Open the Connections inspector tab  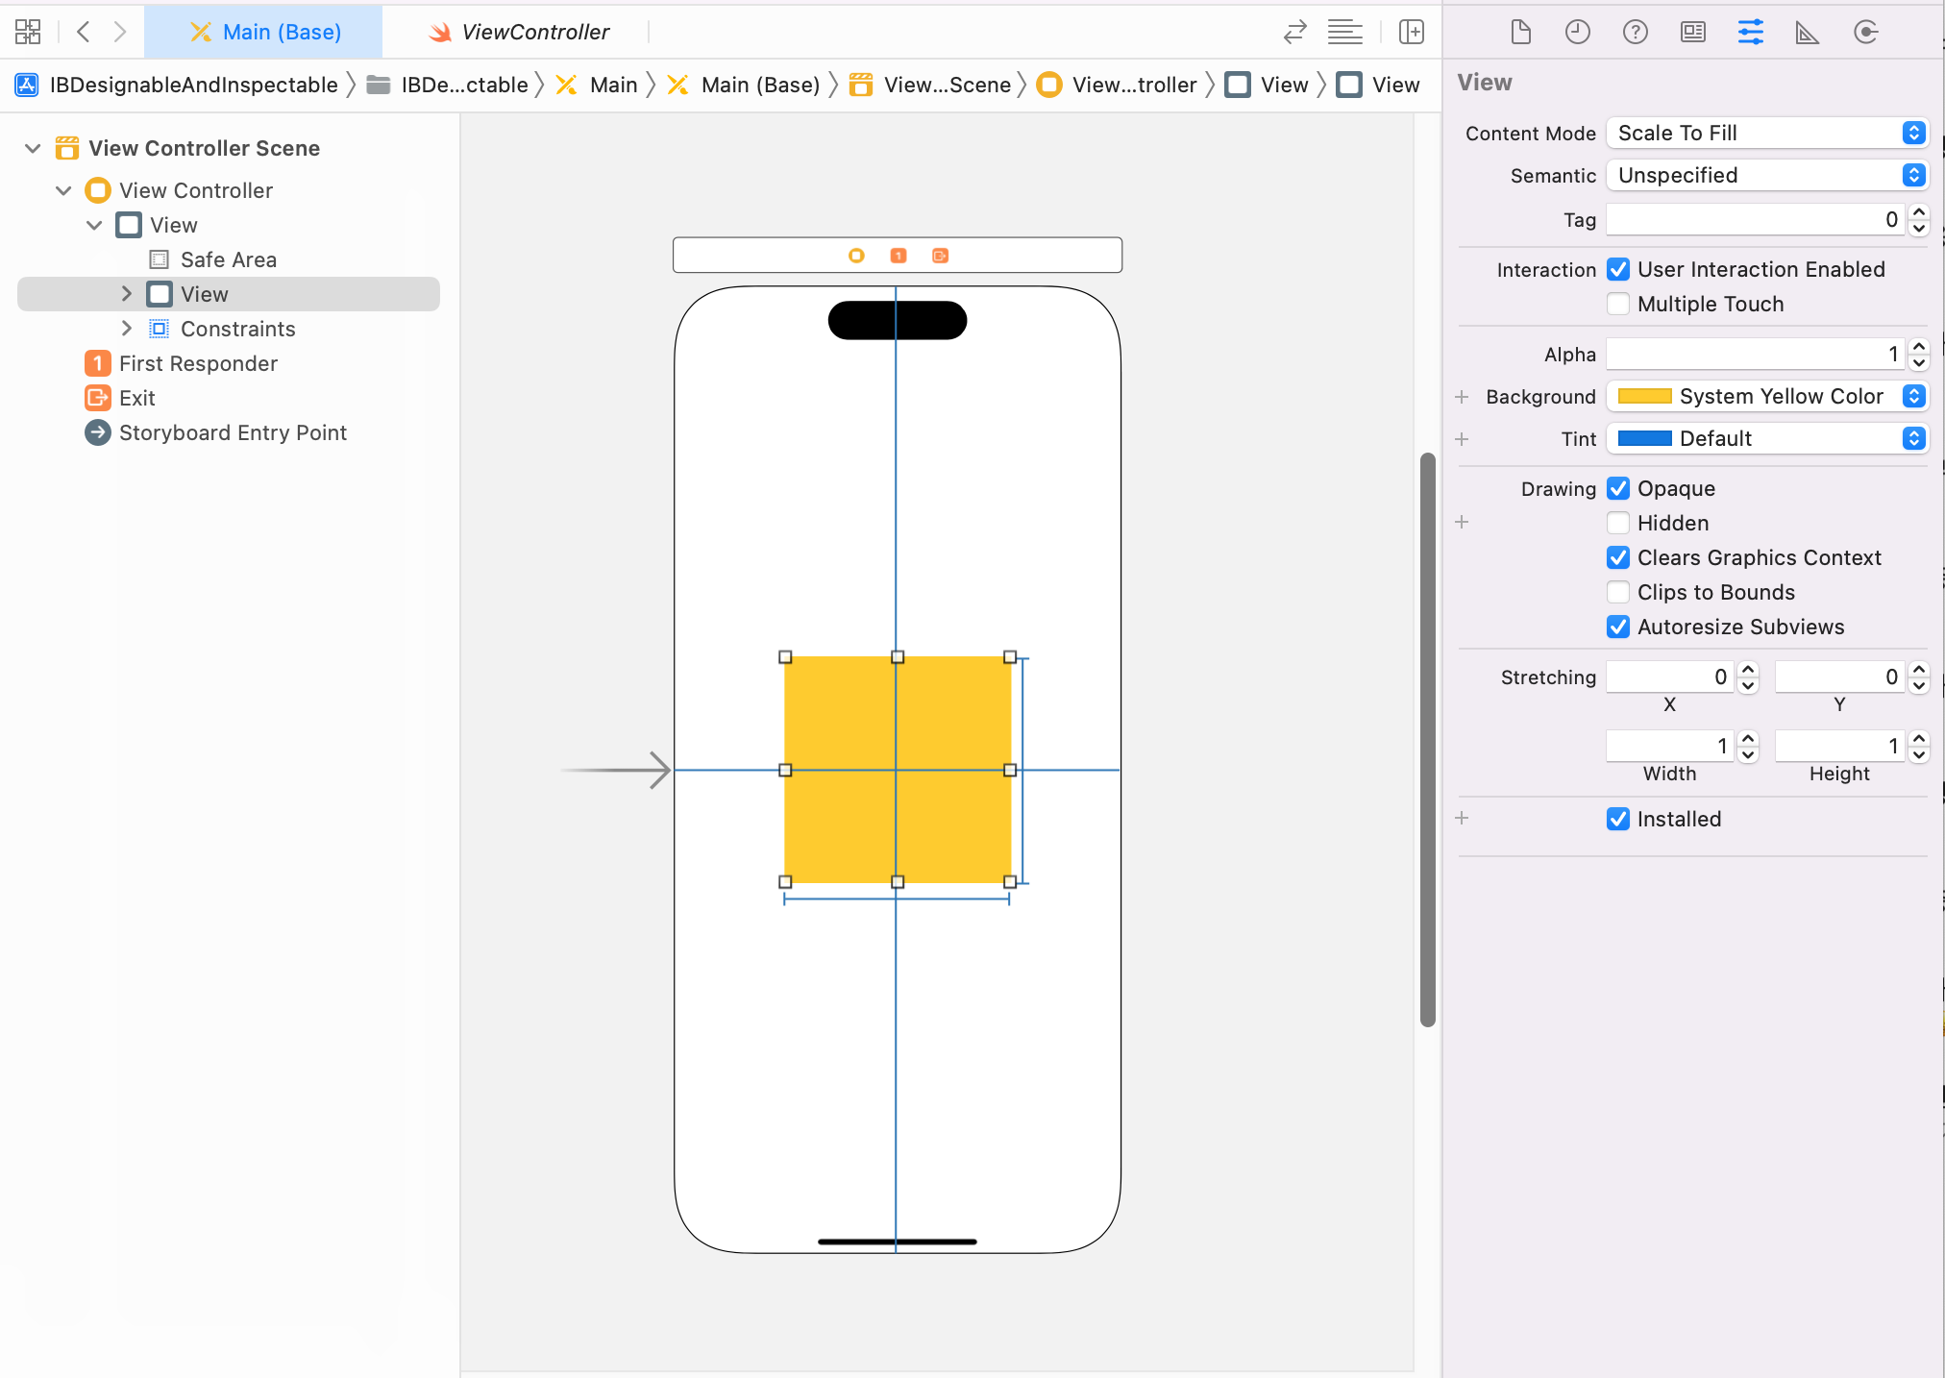(1865, 32)
